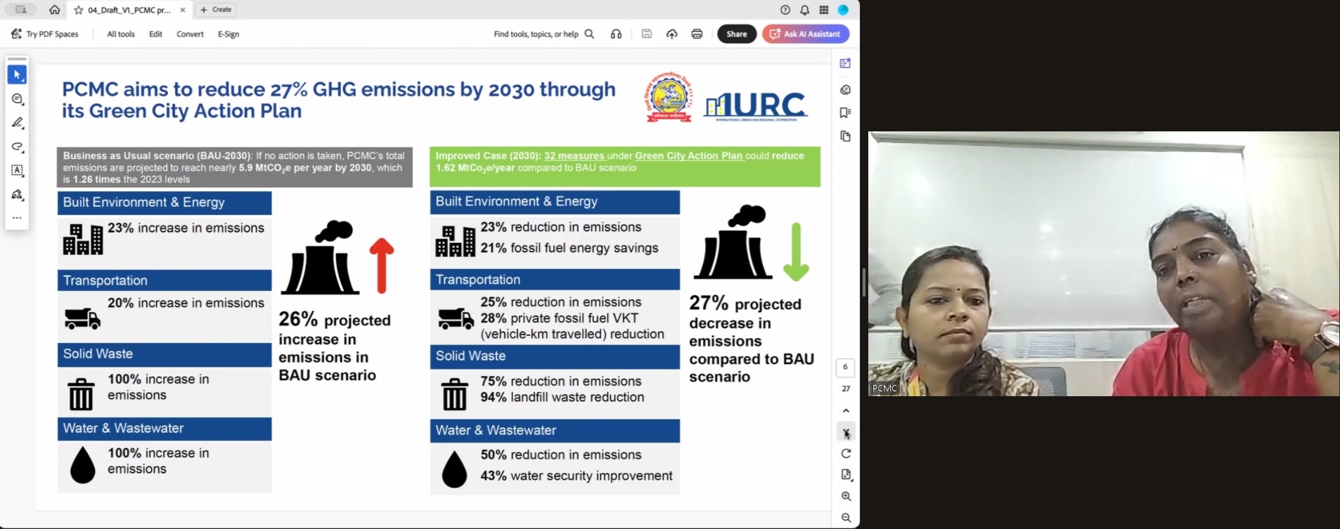Toggle the comments panel in the right rail
This screenshot has height=529, width=1340.
coord(845,90)
